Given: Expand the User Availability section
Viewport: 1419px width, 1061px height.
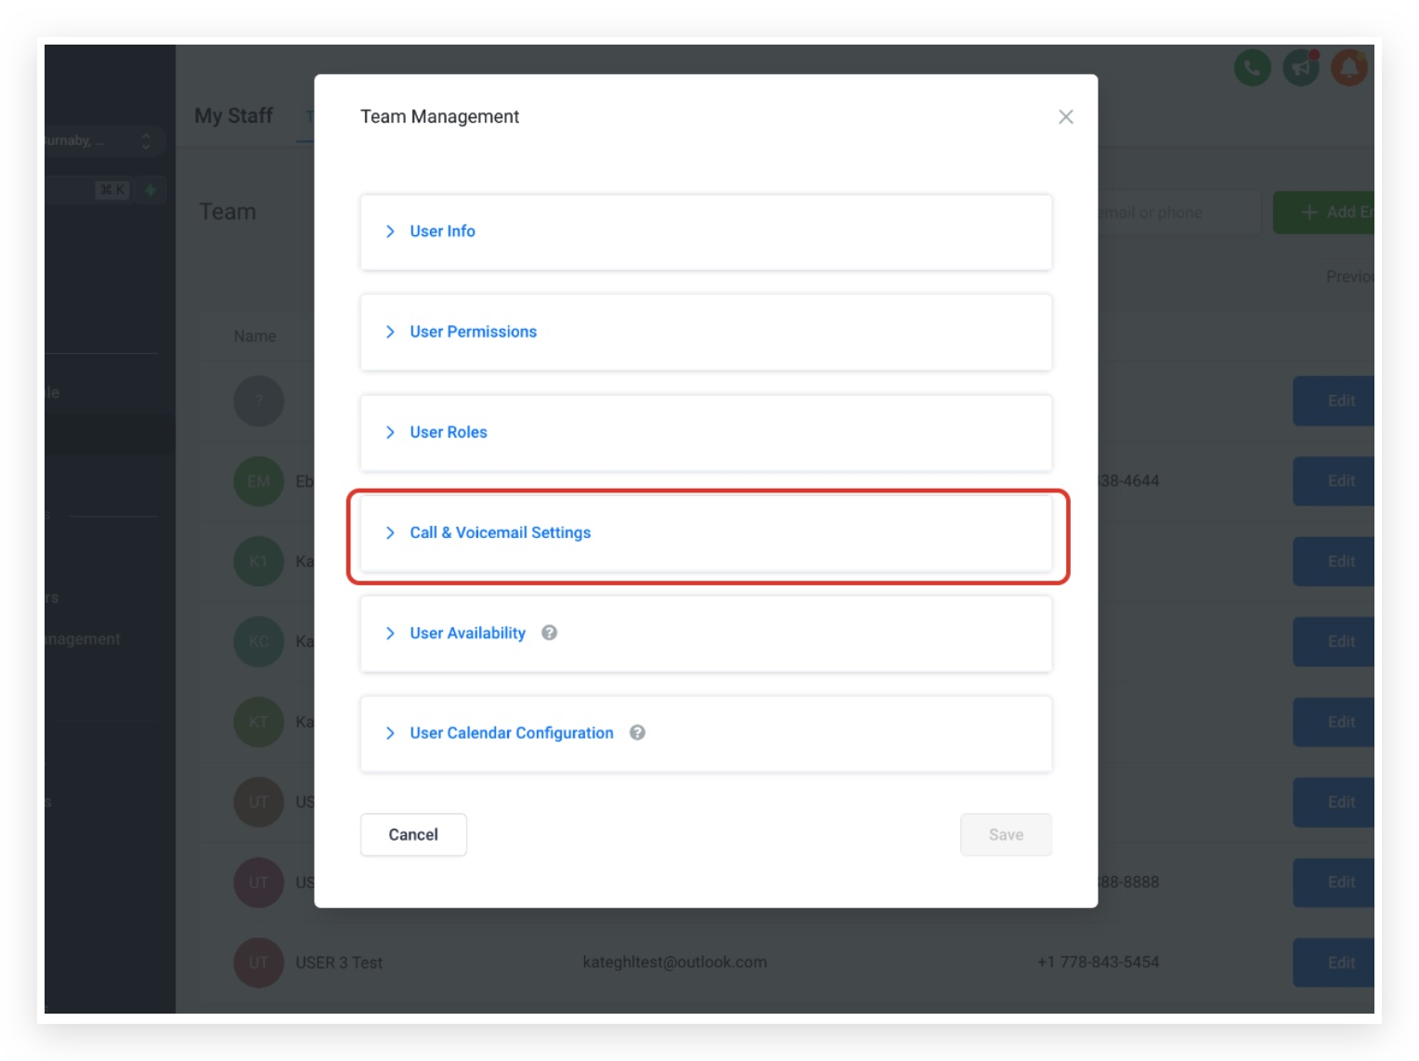Looking at the screenshot, I should [x=706, y=634].
